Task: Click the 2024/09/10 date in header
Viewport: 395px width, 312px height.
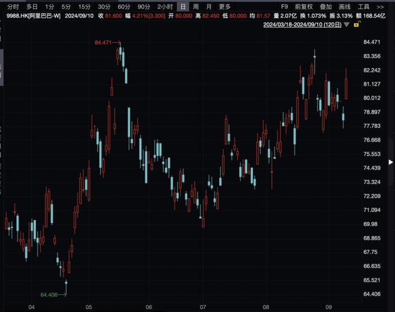Action: pyautogui.click(x=79, y=16)
